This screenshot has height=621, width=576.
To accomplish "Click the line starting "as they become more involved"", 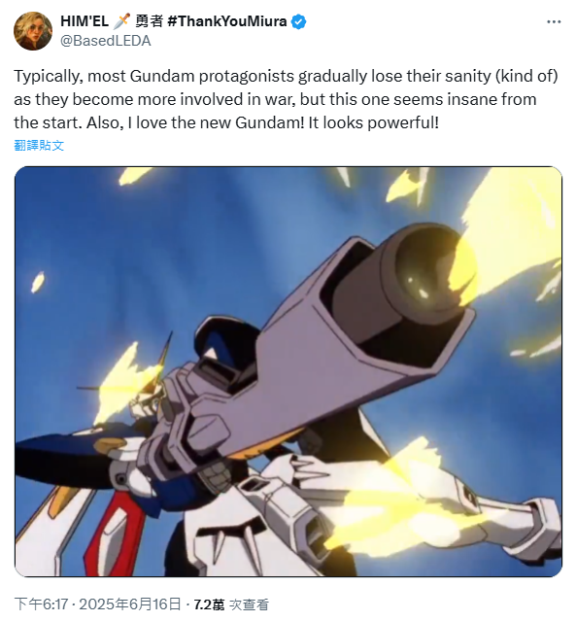I will 275,99.
